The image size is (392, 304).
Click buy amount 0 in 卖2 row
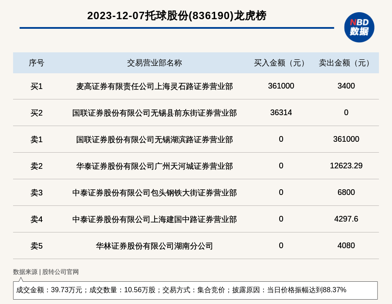pyautogui.click(x=281, y=166)
